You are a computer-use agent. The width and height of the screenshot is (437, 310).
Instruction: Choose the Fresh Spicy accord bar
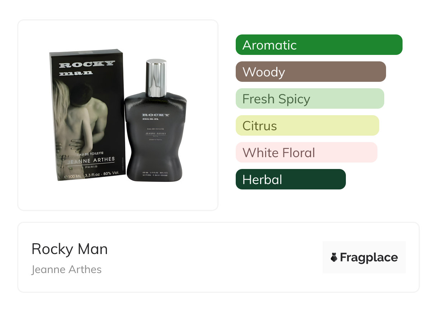click(x=310, y=99)
